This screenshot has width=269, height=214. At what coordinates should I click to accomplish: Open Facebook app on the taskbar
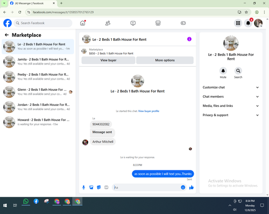pos(36,202)
